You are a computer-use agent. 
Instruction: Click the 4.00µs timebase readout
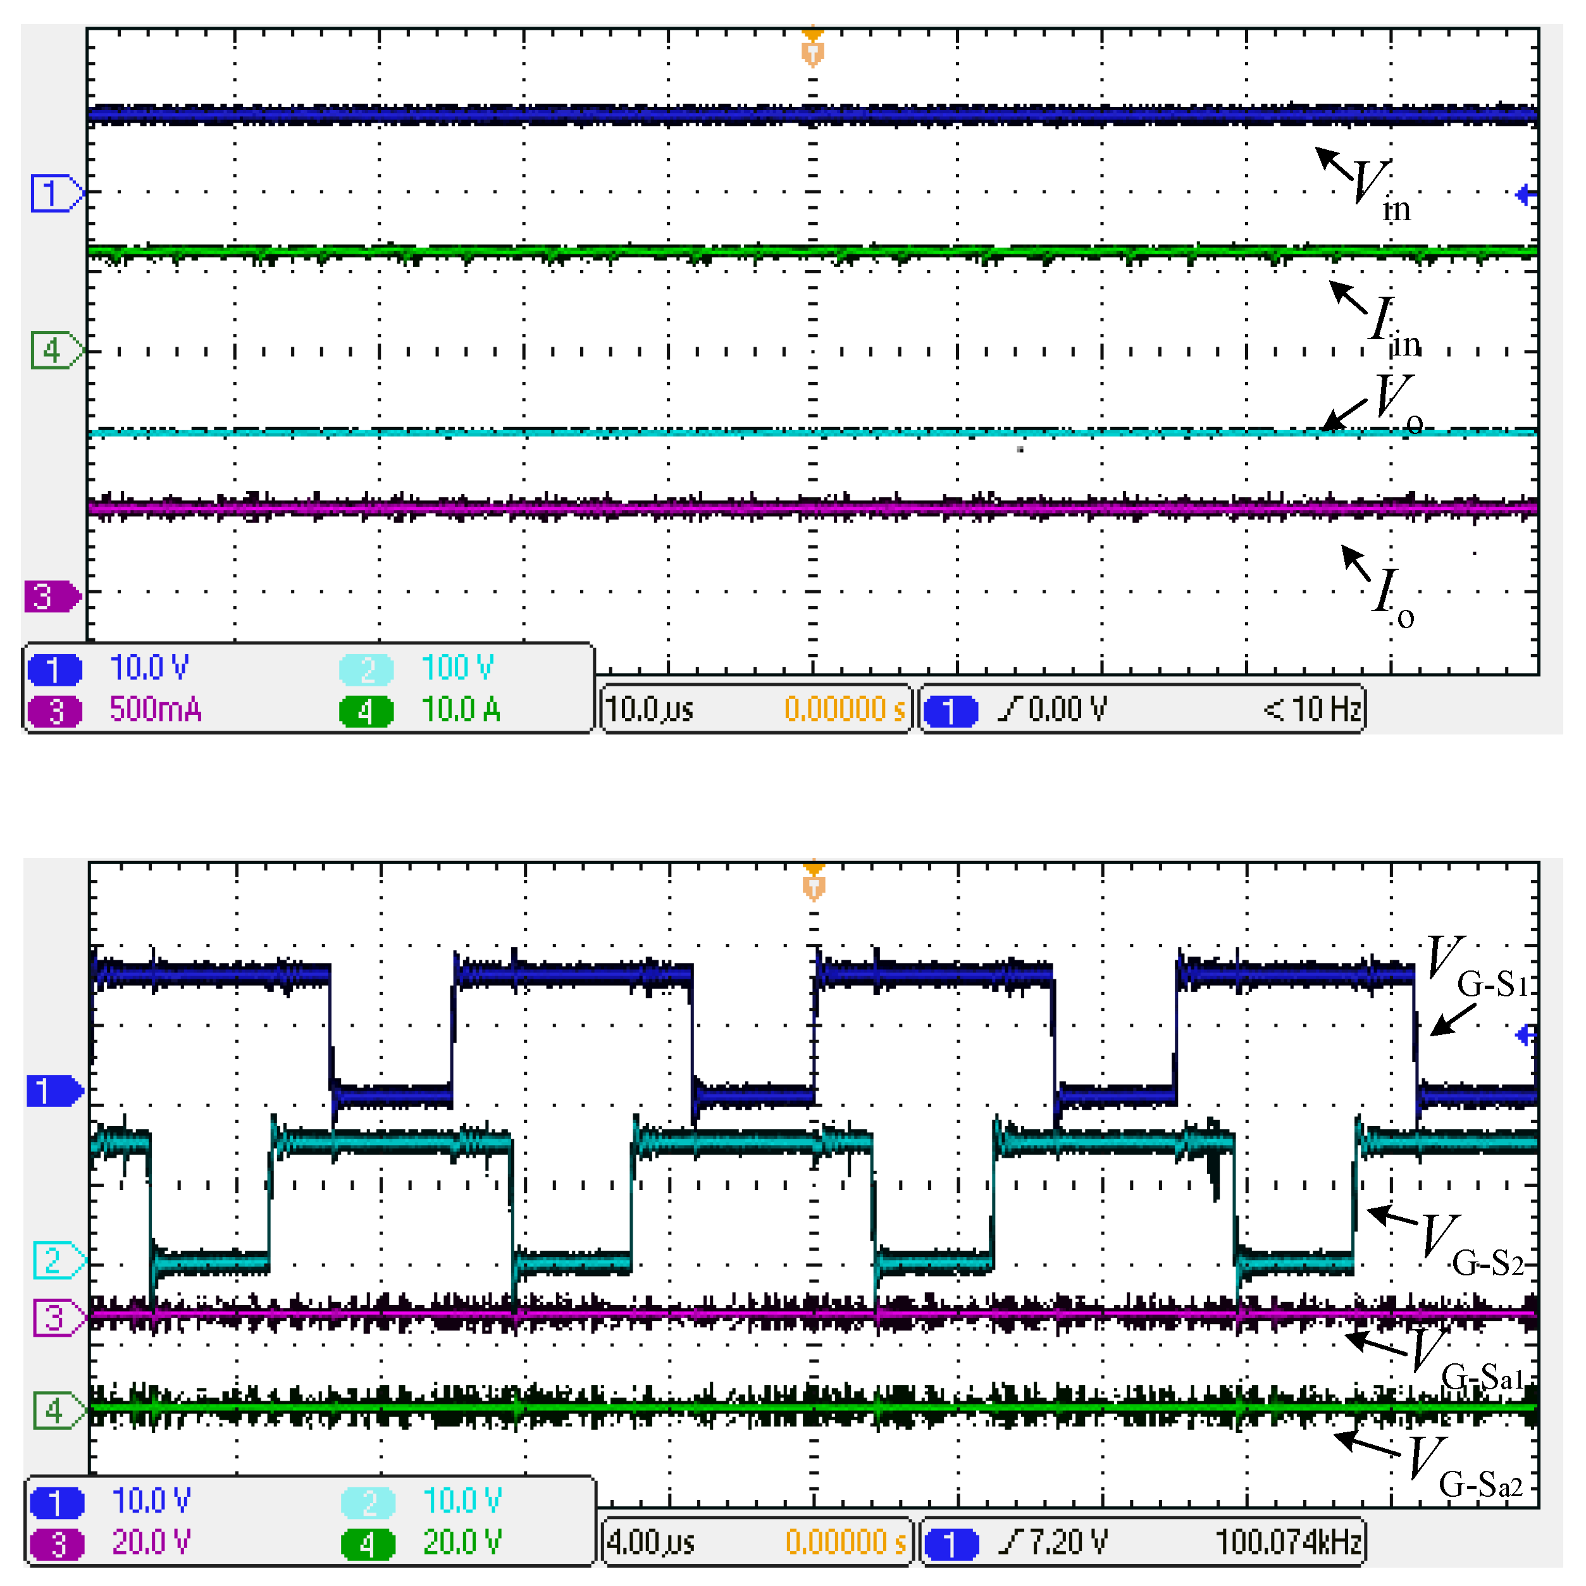pyautogui.click(x=650, y=1542)
